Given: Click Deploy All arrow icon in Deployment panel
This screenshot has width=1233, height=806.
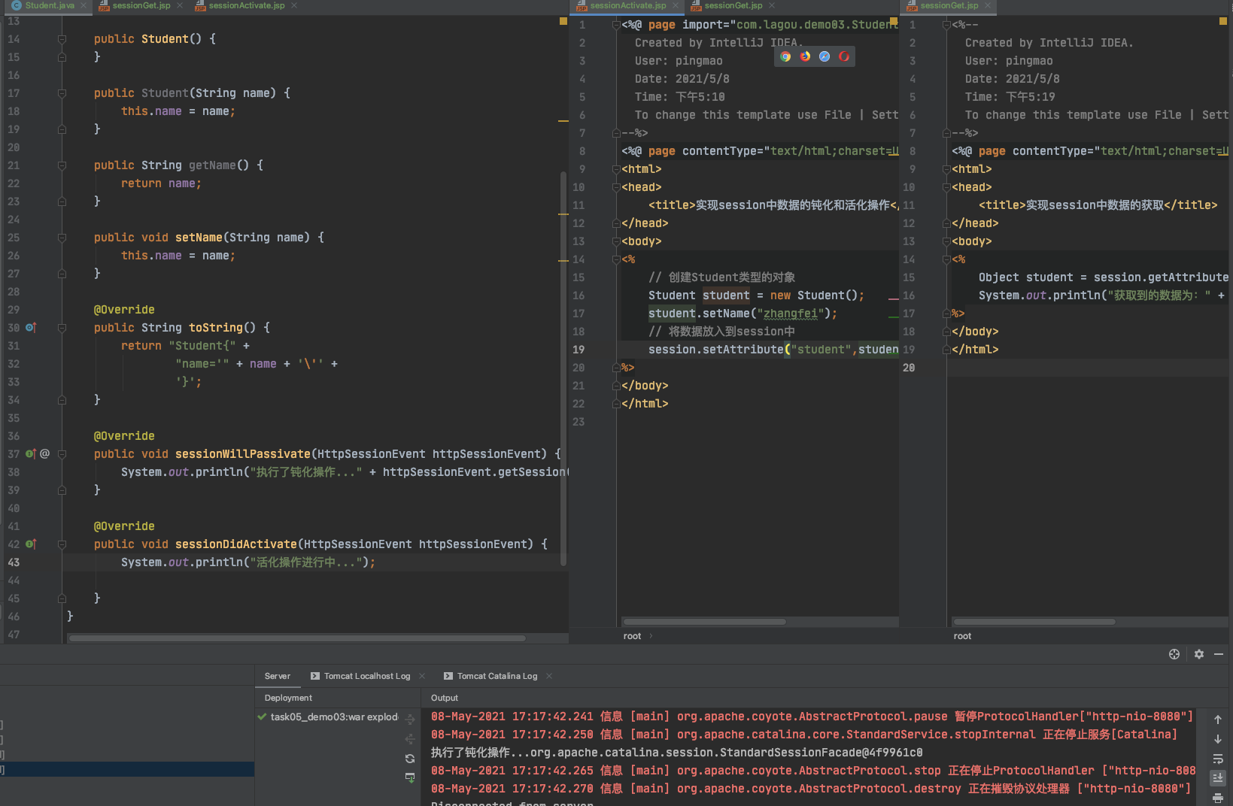Looking at the screenshot, I should pyautogui.click(x=410, y=720).
